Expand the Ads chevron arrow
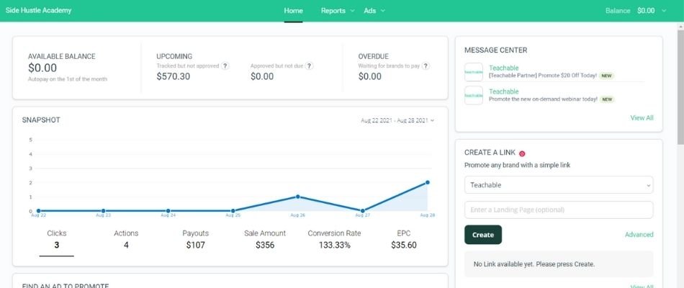The image size is (684, 288). point(382,11)
